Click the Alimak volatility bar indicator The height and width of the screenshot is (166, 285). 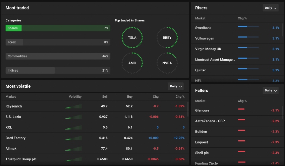click(73, 149)
